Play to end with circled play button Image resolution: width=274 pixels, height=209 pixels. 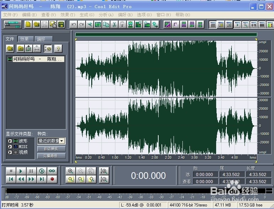pyautogui.click(x=42, y=171)
